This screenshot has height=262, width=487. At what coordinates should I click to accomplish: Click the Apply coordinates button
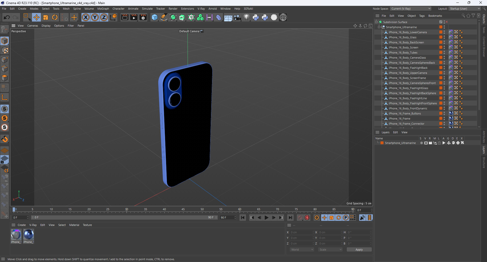tap(359, 250)
